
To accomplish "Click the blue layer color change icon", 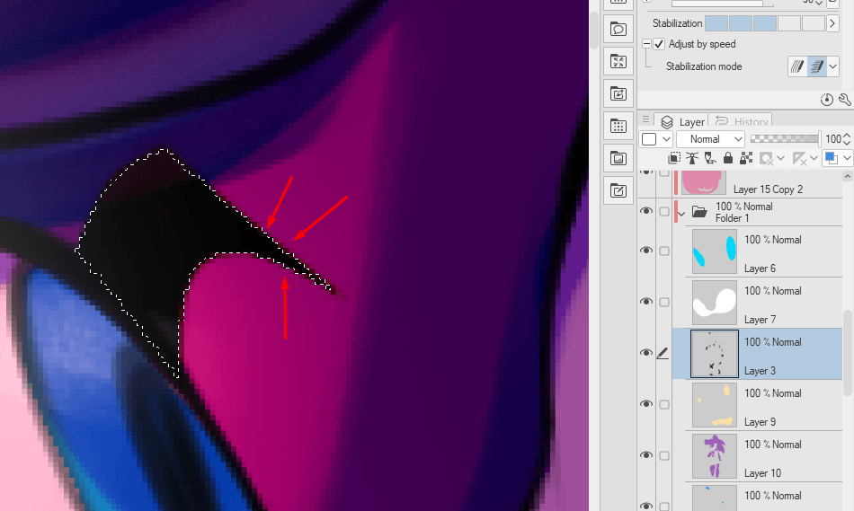I will point(832,158).
